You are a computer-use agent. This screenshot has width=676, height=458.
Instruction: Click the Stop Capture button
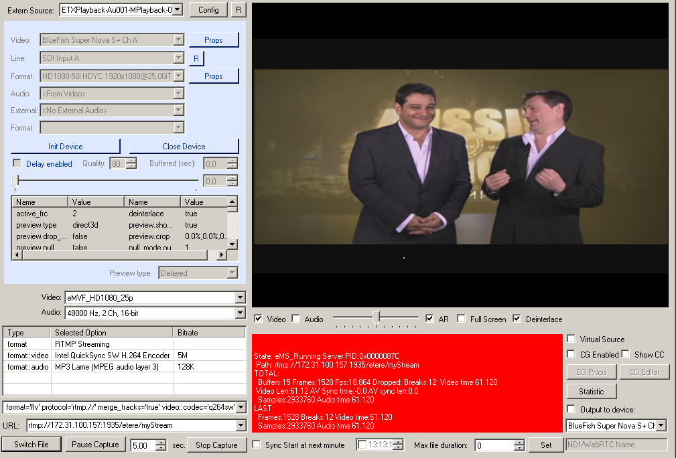pos(216,445)
